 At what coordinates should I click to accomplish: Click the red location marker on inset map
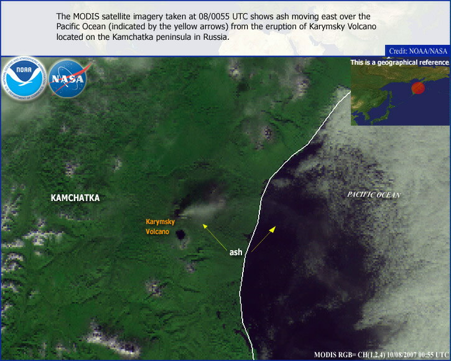(x=418, y=88)
